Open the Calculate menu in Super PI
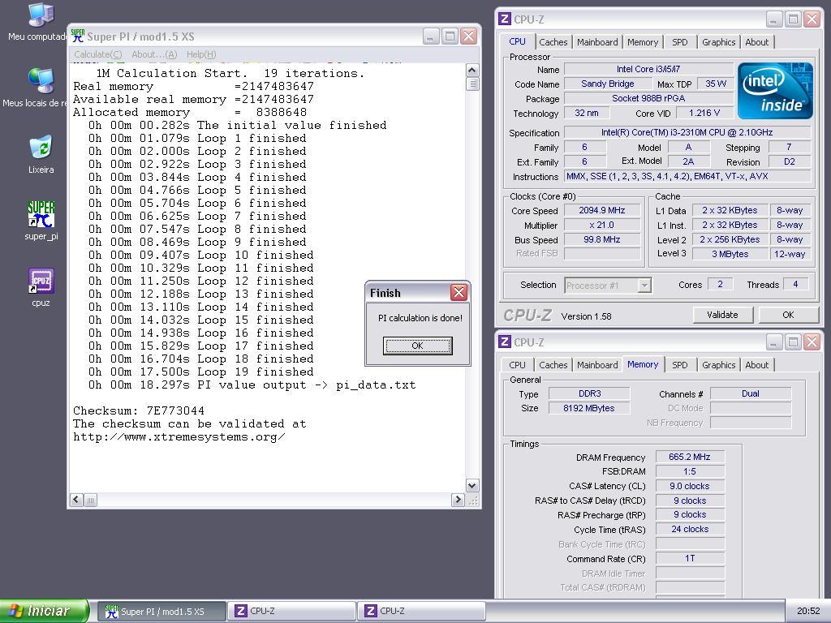The height and width of the screenshot is (623, 831). tap(97, 54)
